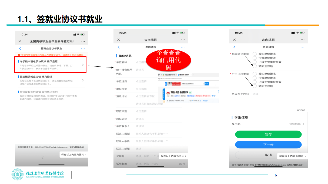Choose 托管单位接收 under 档案转递类型
The image size is (328, 184).
click(x=255, y=58)
